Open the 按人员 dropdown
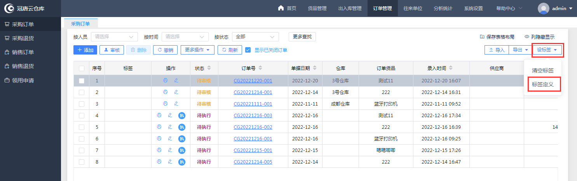The image size is (577, 181). [x=114, y=37]
